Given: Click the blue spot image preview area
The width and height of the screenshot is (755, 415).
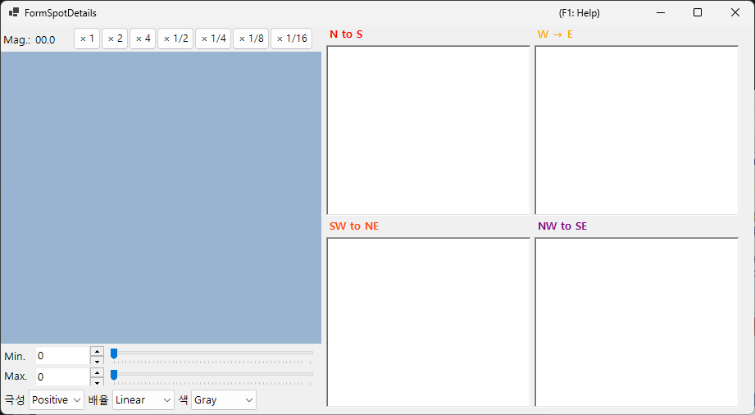Looking at the screenshot, I should (161, 198).
